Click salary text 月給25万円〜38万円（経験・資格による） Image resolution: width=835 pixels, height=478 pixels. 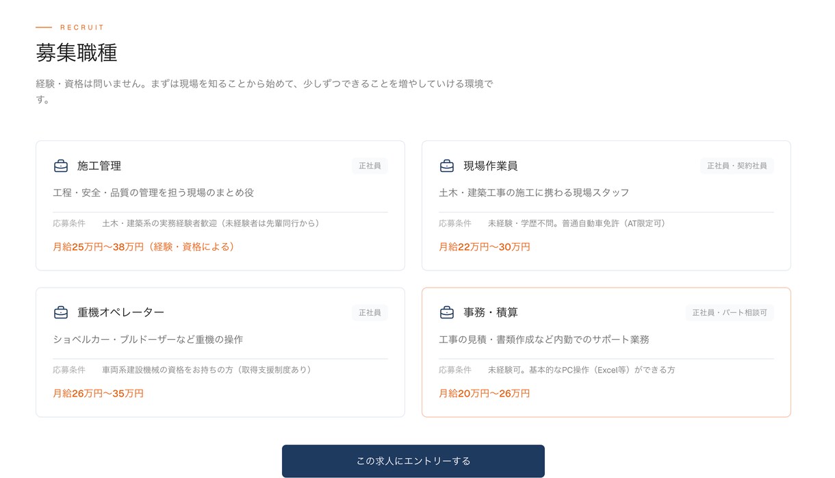click(x=146, y=247)
